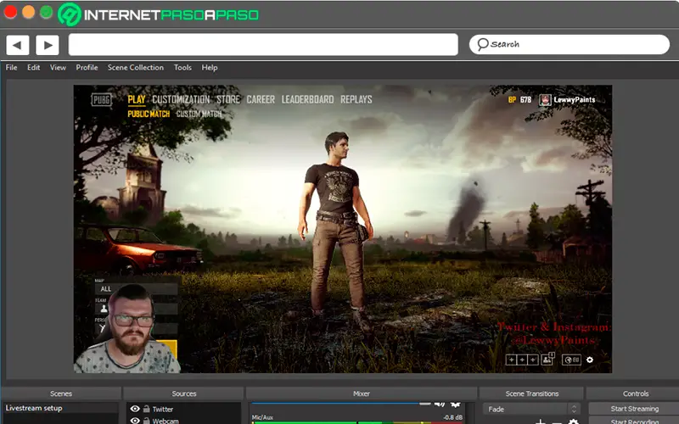Click the BP 678 currency display
Viewport: 679px width, 424px height.
519,100
